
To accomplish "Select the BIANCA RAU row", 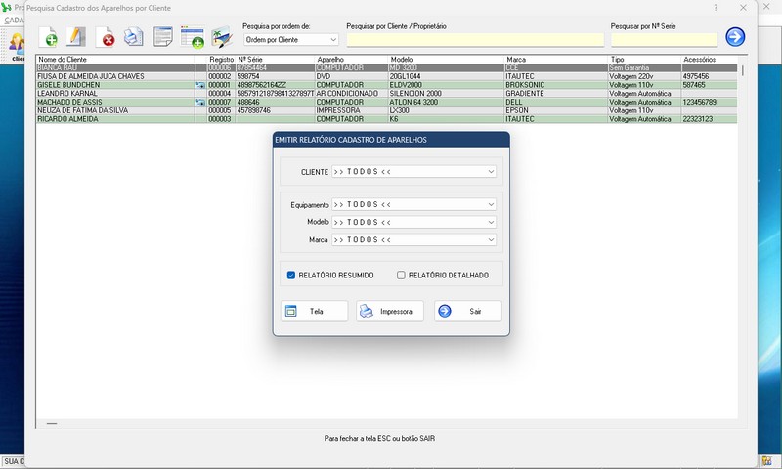I will (x=386, y=67).
